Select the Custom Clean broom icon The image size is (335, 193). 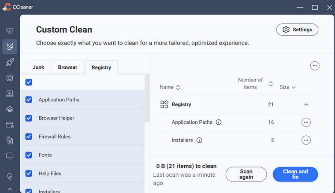10,46
